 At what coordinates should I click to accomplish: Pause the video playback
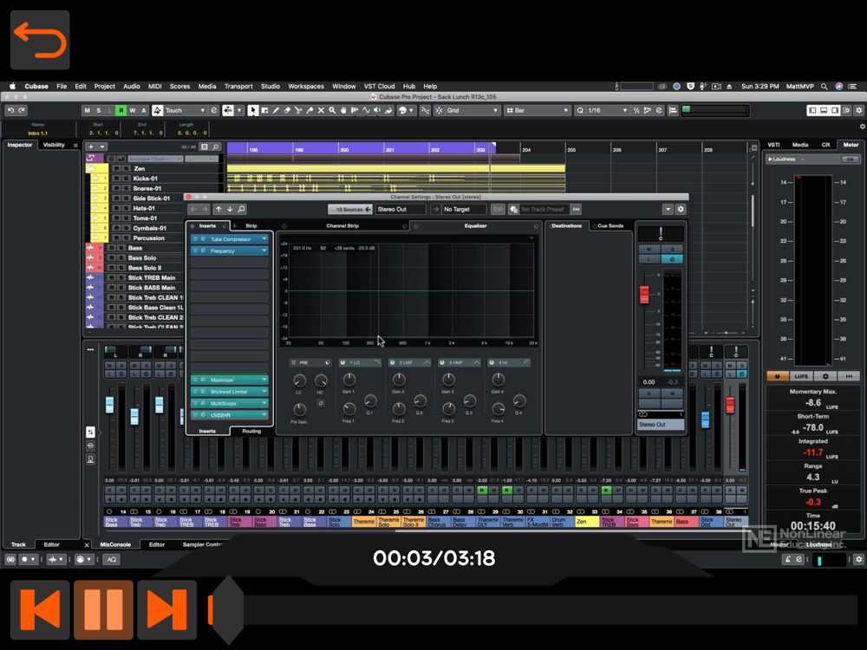click(x=103, y=609)
